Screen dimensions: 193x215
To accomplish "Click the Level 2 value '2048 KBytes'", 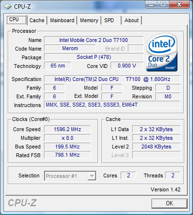I will pos(156,147).
